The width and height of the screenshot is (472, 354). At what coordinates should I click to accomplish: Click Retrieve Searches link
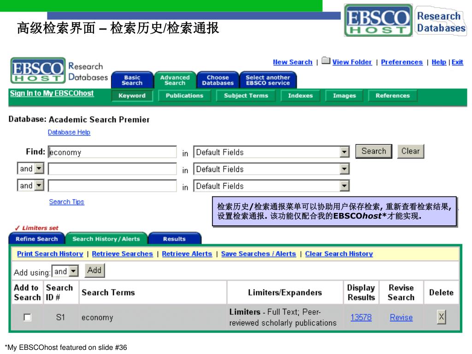[122, 254]
